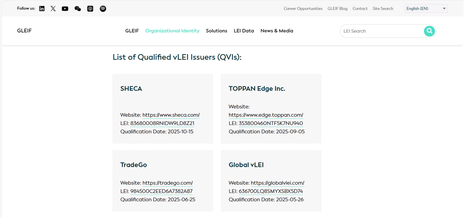The width and height of the screenshot is (464, 218).
Task: Click inside the LEI Search field
Action: (x=381, y=31)
